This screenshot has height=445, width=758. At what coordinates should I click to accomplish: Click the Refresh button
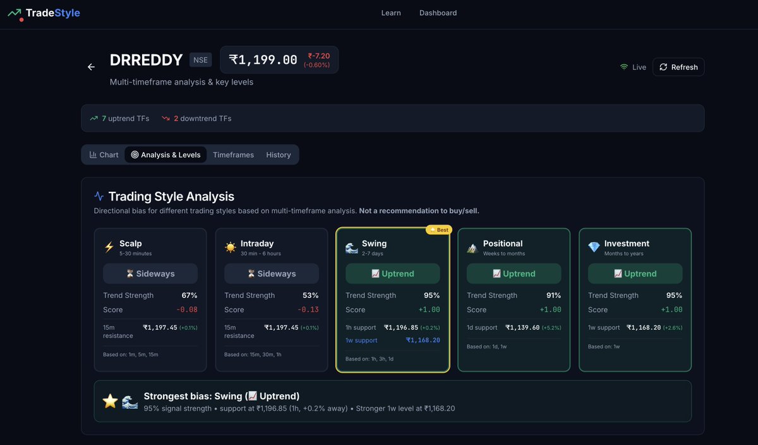[678, 67]
